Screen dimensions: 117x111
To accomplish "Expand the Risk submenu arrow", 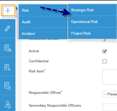I will 61,10.
